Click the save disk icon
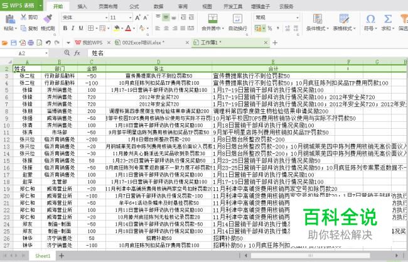Viewport: 408px width, 262px height. [x=14, y=43]
